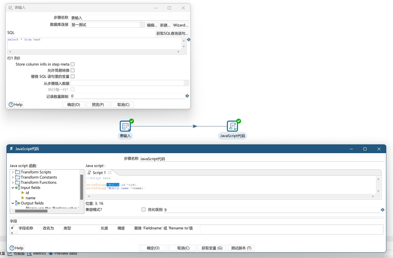Click the Help icon in JavaScript dialog
393x258 pixels.
[12, 248]
